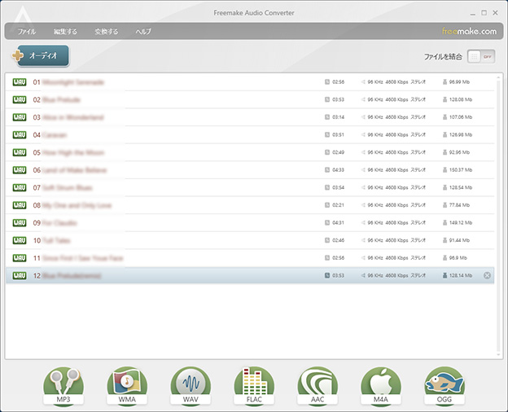Select size 128.54 Mb of track 07

tap(461, 187)
